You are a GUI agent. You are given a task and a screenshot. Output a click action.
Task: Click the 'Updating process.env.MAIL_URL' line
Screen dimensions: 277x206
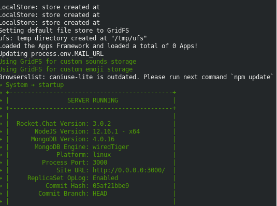point(52,54)
